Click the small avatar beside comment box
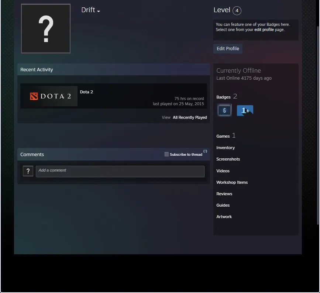 [28, 171]
